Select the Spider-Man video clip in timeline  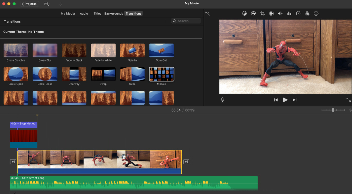click(99, 162)
